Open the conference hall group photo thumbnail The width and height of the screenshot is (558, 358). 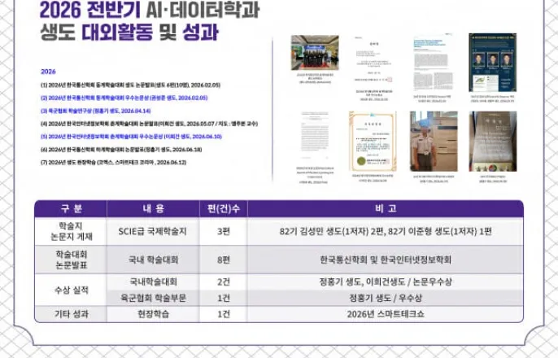tap(315, 52)
